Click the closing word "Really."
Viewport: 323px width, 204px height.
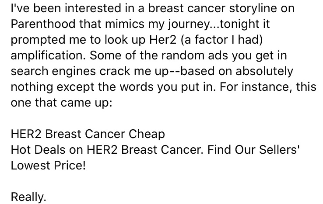tap(28, 197)
